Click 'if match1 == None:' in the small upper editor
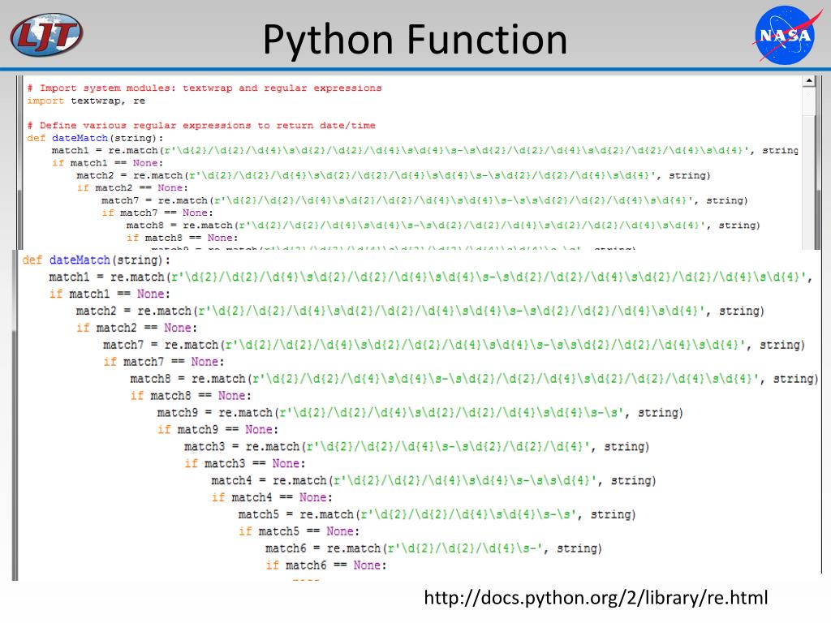 tap(108, 163)
